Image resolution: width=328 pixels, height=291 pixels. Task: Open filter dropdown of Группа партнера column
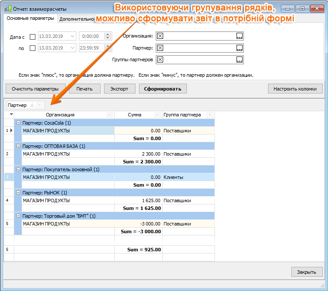pos(210,115)
